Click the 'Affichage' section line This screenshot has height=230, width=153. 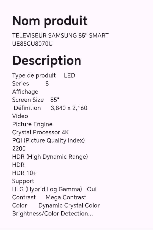coord(25,92)
